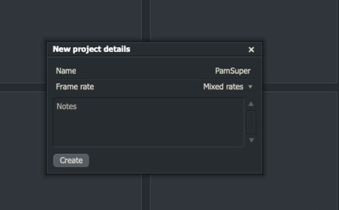Select the Mixed rates frame rate value
This screenshot has height=210, width=339.
223,87
